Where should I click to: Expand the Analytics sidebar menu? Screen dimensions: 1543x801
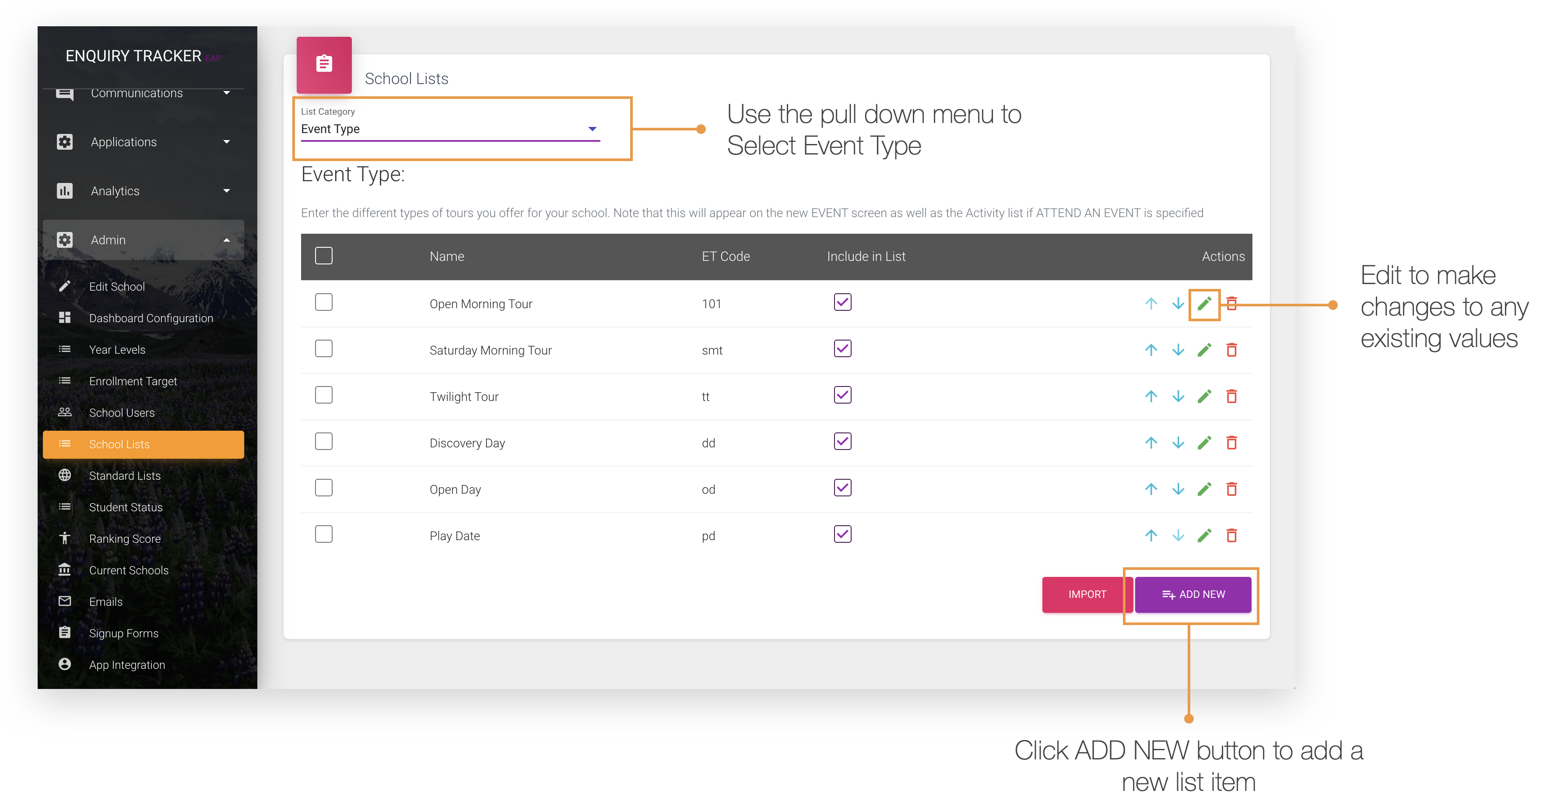tap(144, 191)
